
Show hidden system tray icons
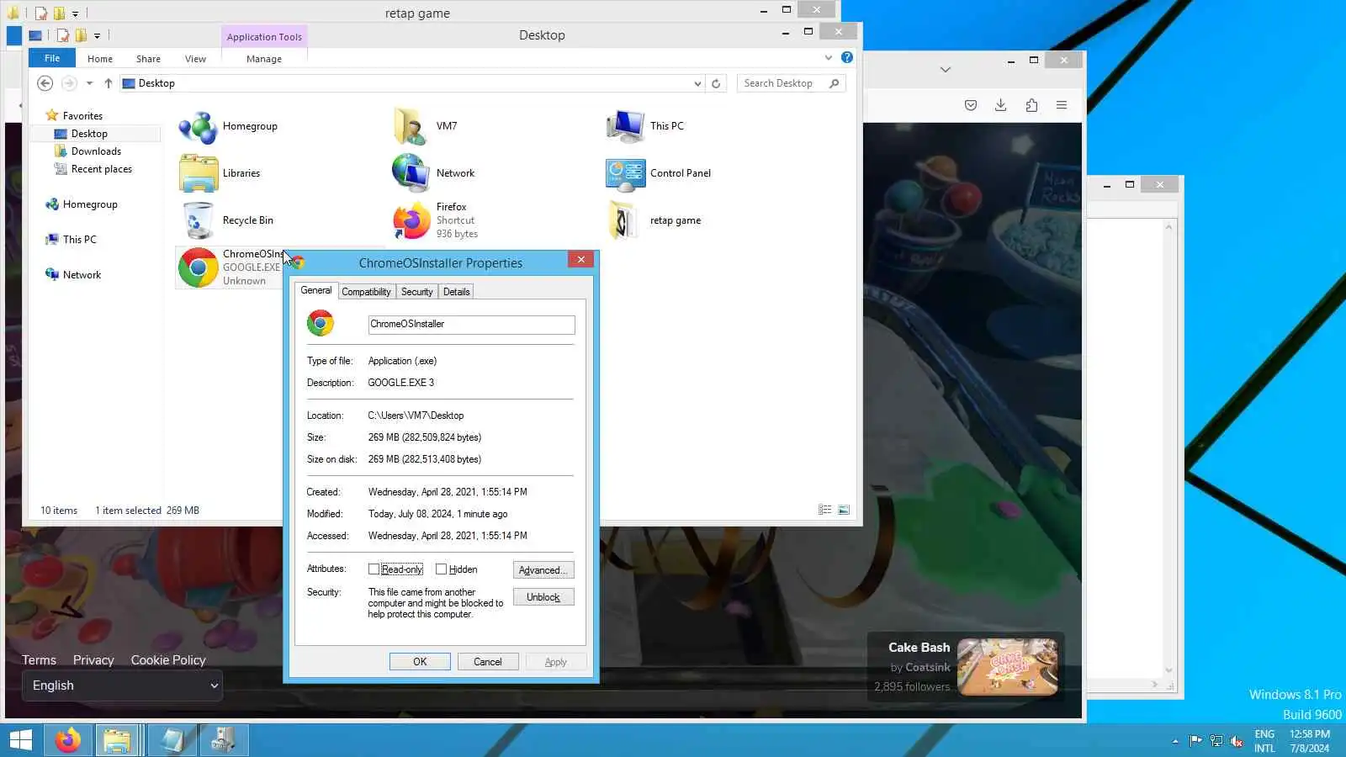[x=1175, y=741]
